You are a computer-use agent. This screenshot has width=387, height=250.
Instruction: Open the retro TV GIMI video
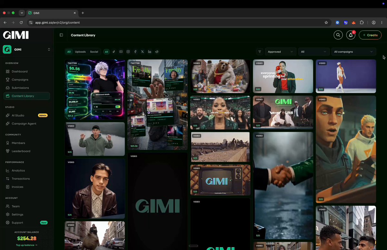point(220,180)
